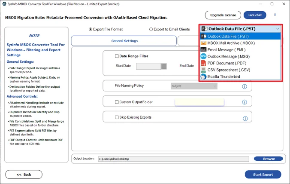Click the MBOX envelope icon
This screenshot has height=184, width=290.
tap(203, 43)
